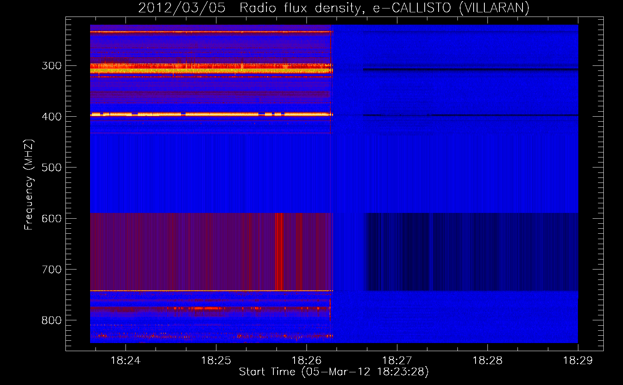Click the 18:29 time tick label

click(578, 360)
